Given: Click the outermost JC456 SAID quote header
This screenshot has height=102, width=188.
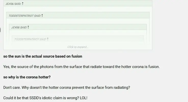Looking at the screenshot, I should (x=13, y=4).
